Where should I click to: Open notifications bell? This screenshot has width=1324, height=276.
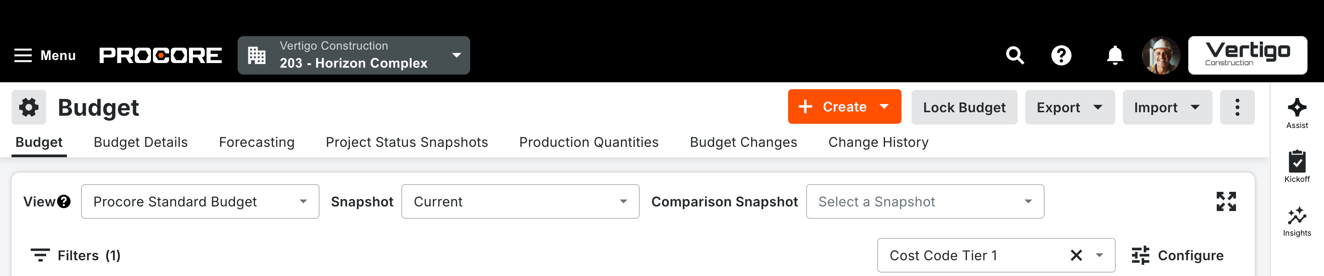(1113, 55)
